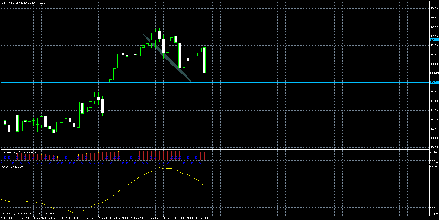Click the last candlestick on the price chart
This screenshot has height=220, width=439.
pos(204,60)
